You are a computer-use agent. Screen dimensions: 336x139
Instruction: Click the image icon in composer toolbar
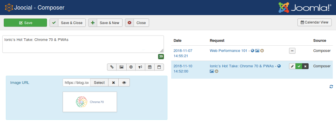(x=121, y=67)
